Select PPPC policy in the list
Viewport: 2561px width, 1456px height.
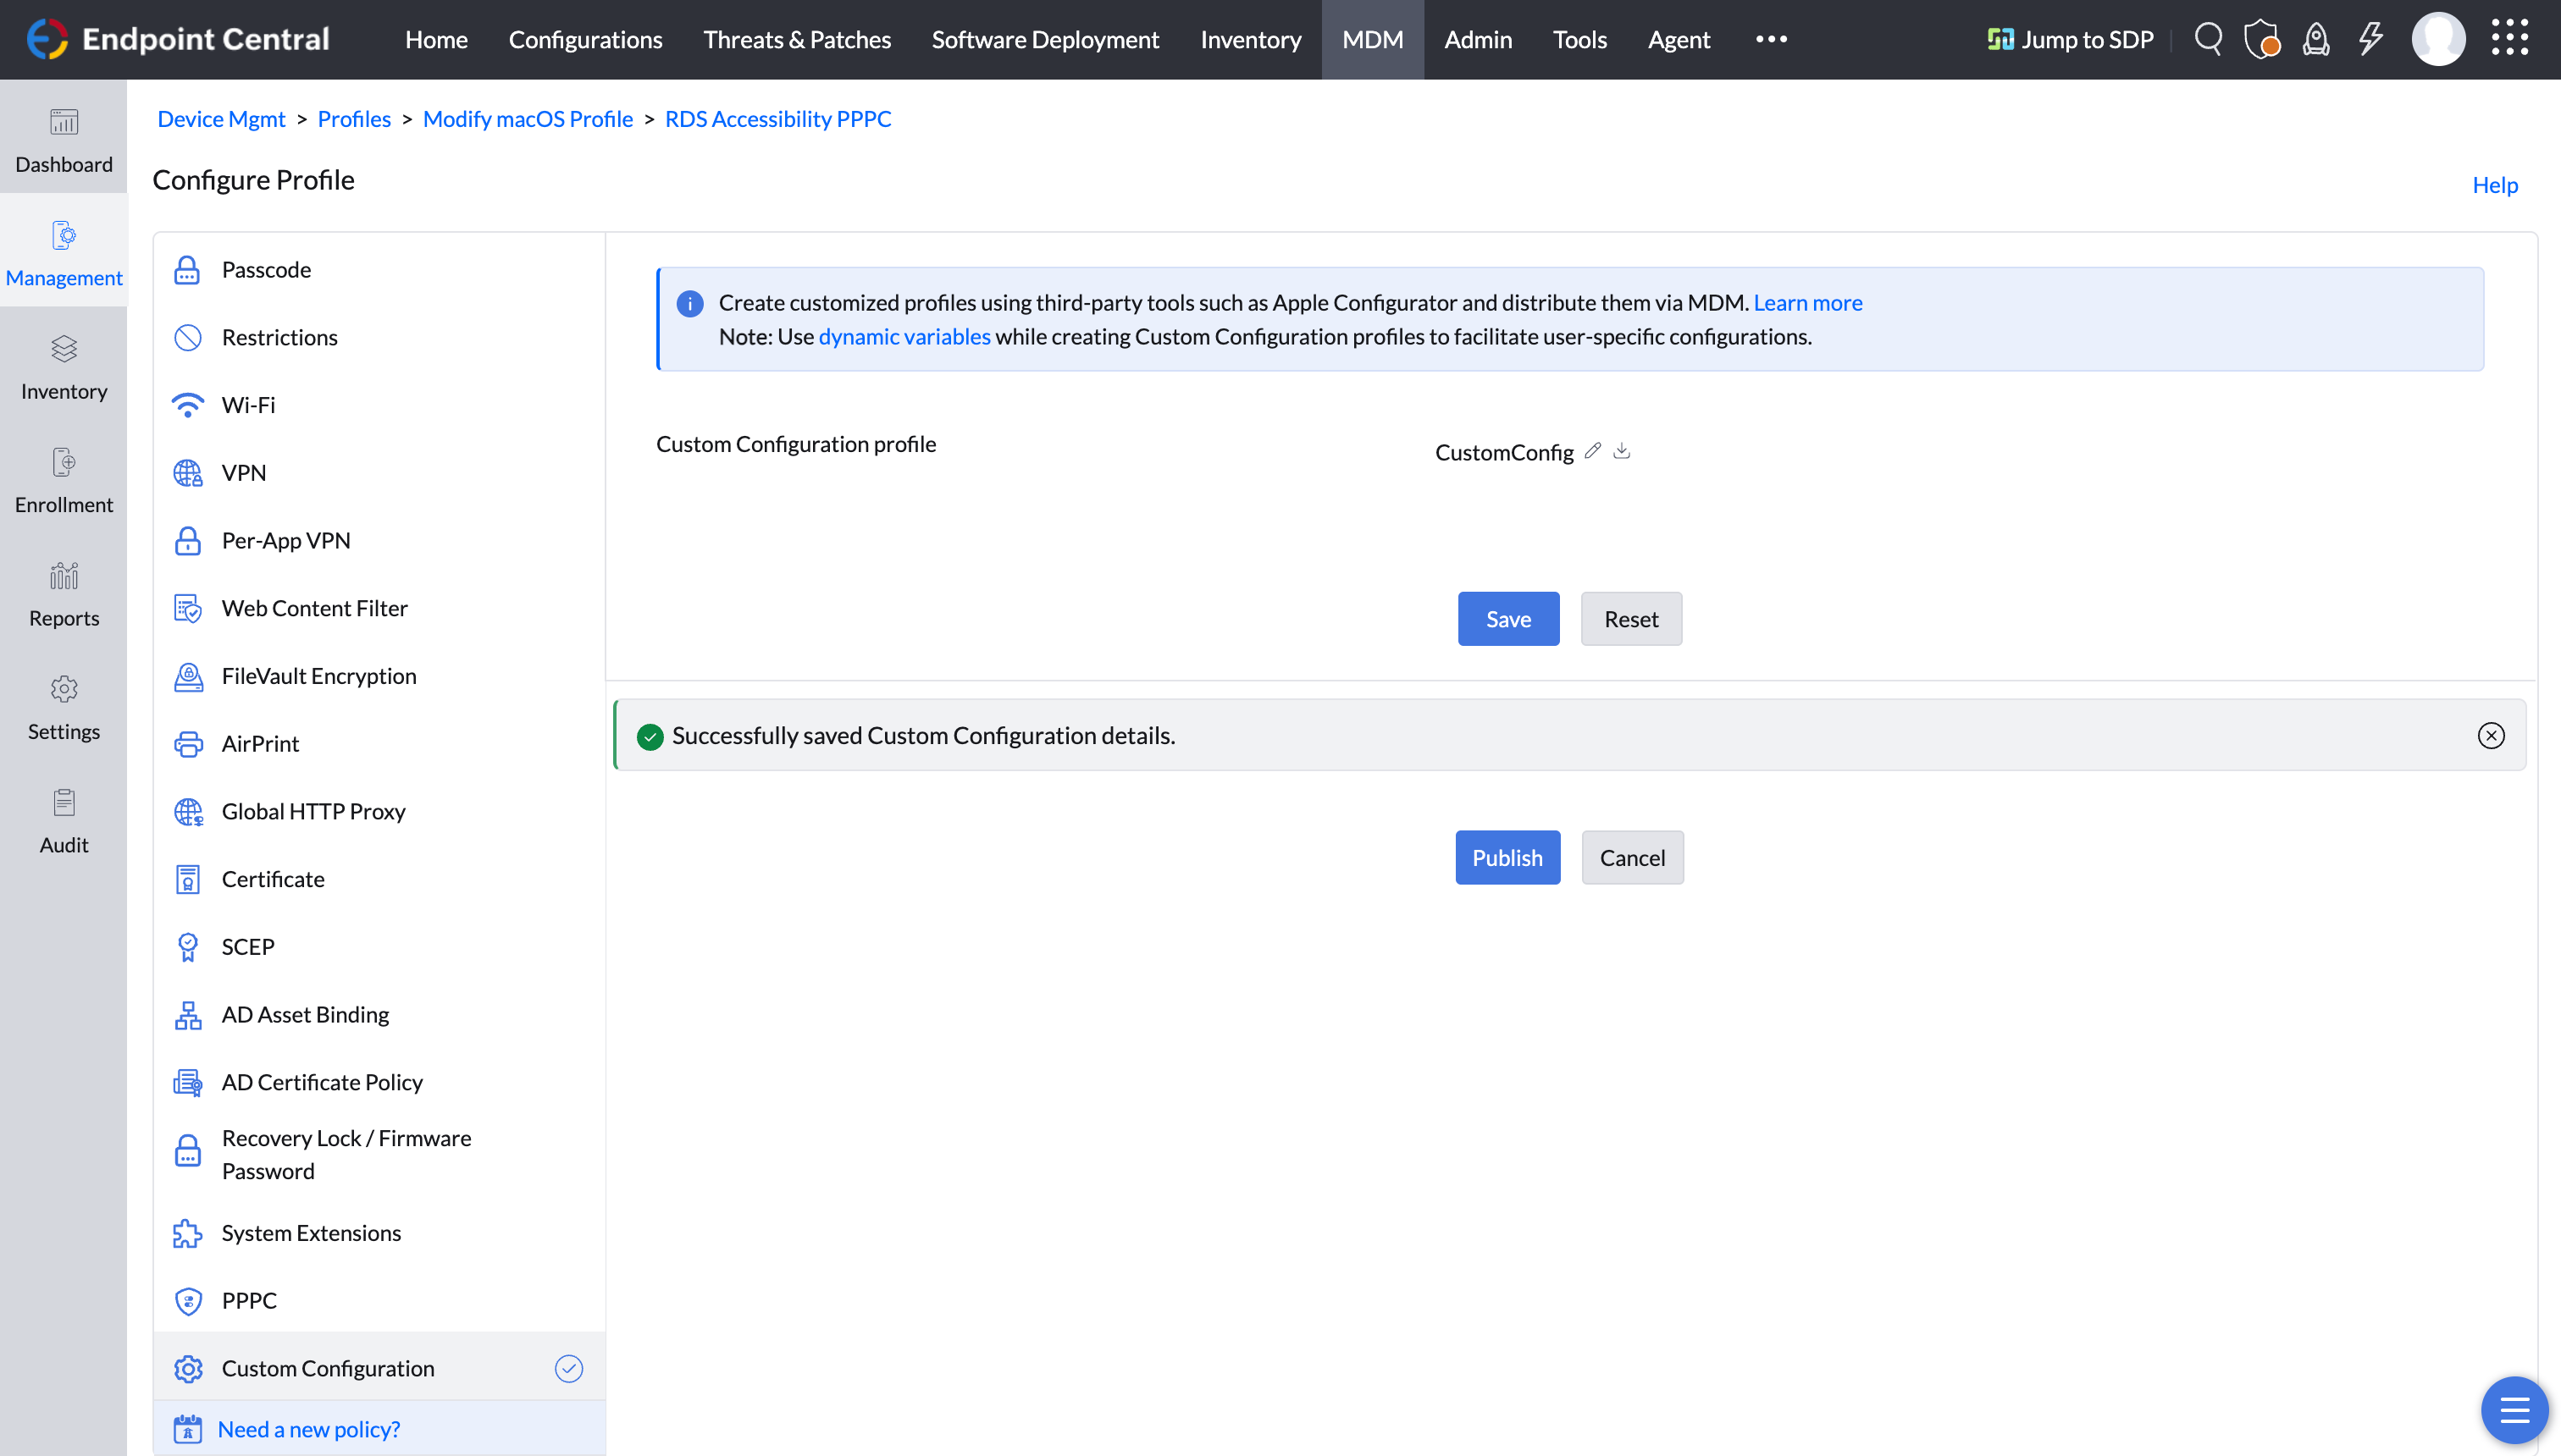[x=249, y=1300]
